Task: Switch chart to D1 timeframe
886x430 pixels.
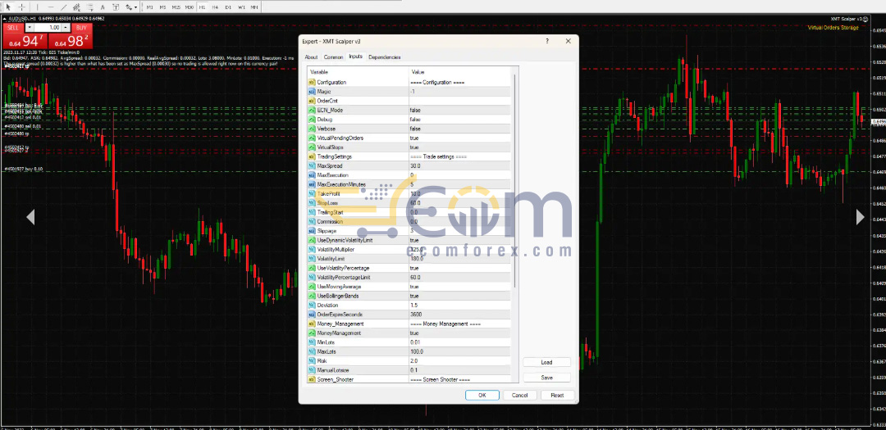Action: [228, 7]
